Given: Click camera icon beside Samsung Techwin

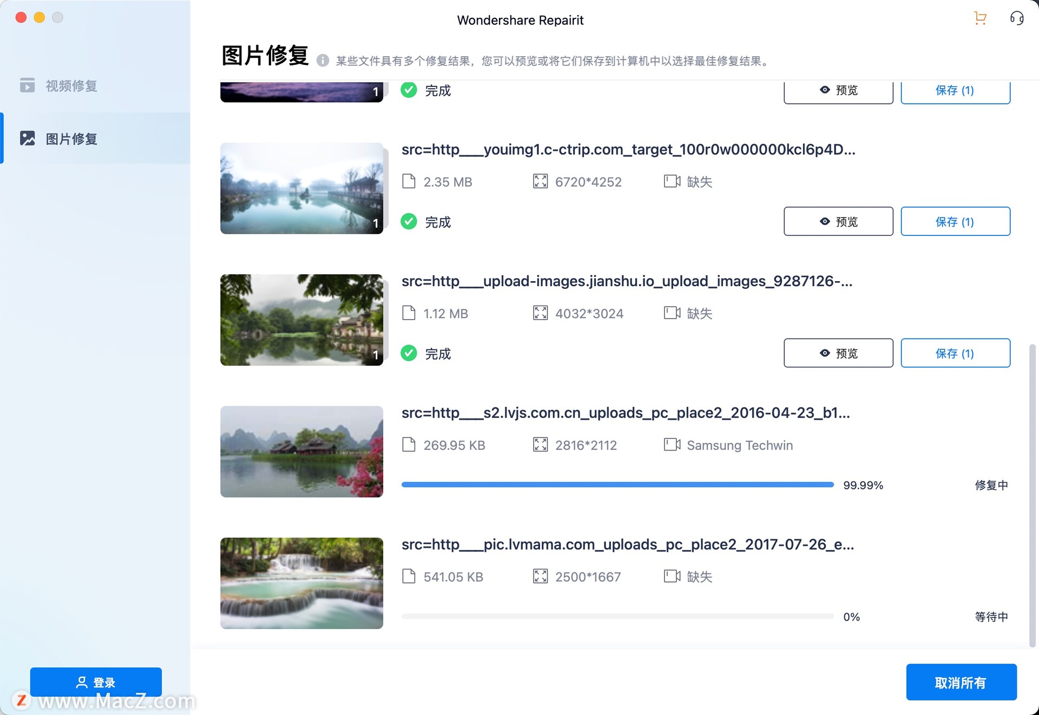Looking at the screenshot, I should pyautogui.click(x=672, y=445).
